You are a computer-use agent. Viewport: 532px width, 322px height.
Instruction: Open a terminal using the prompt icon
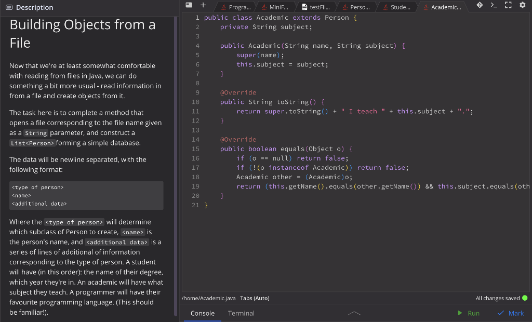point(495,5)
